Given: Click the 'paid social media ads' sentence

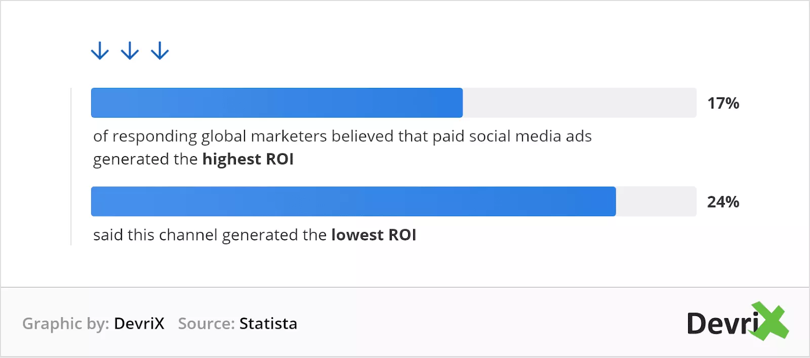Looking at the screenshot, I should point(342,148).
